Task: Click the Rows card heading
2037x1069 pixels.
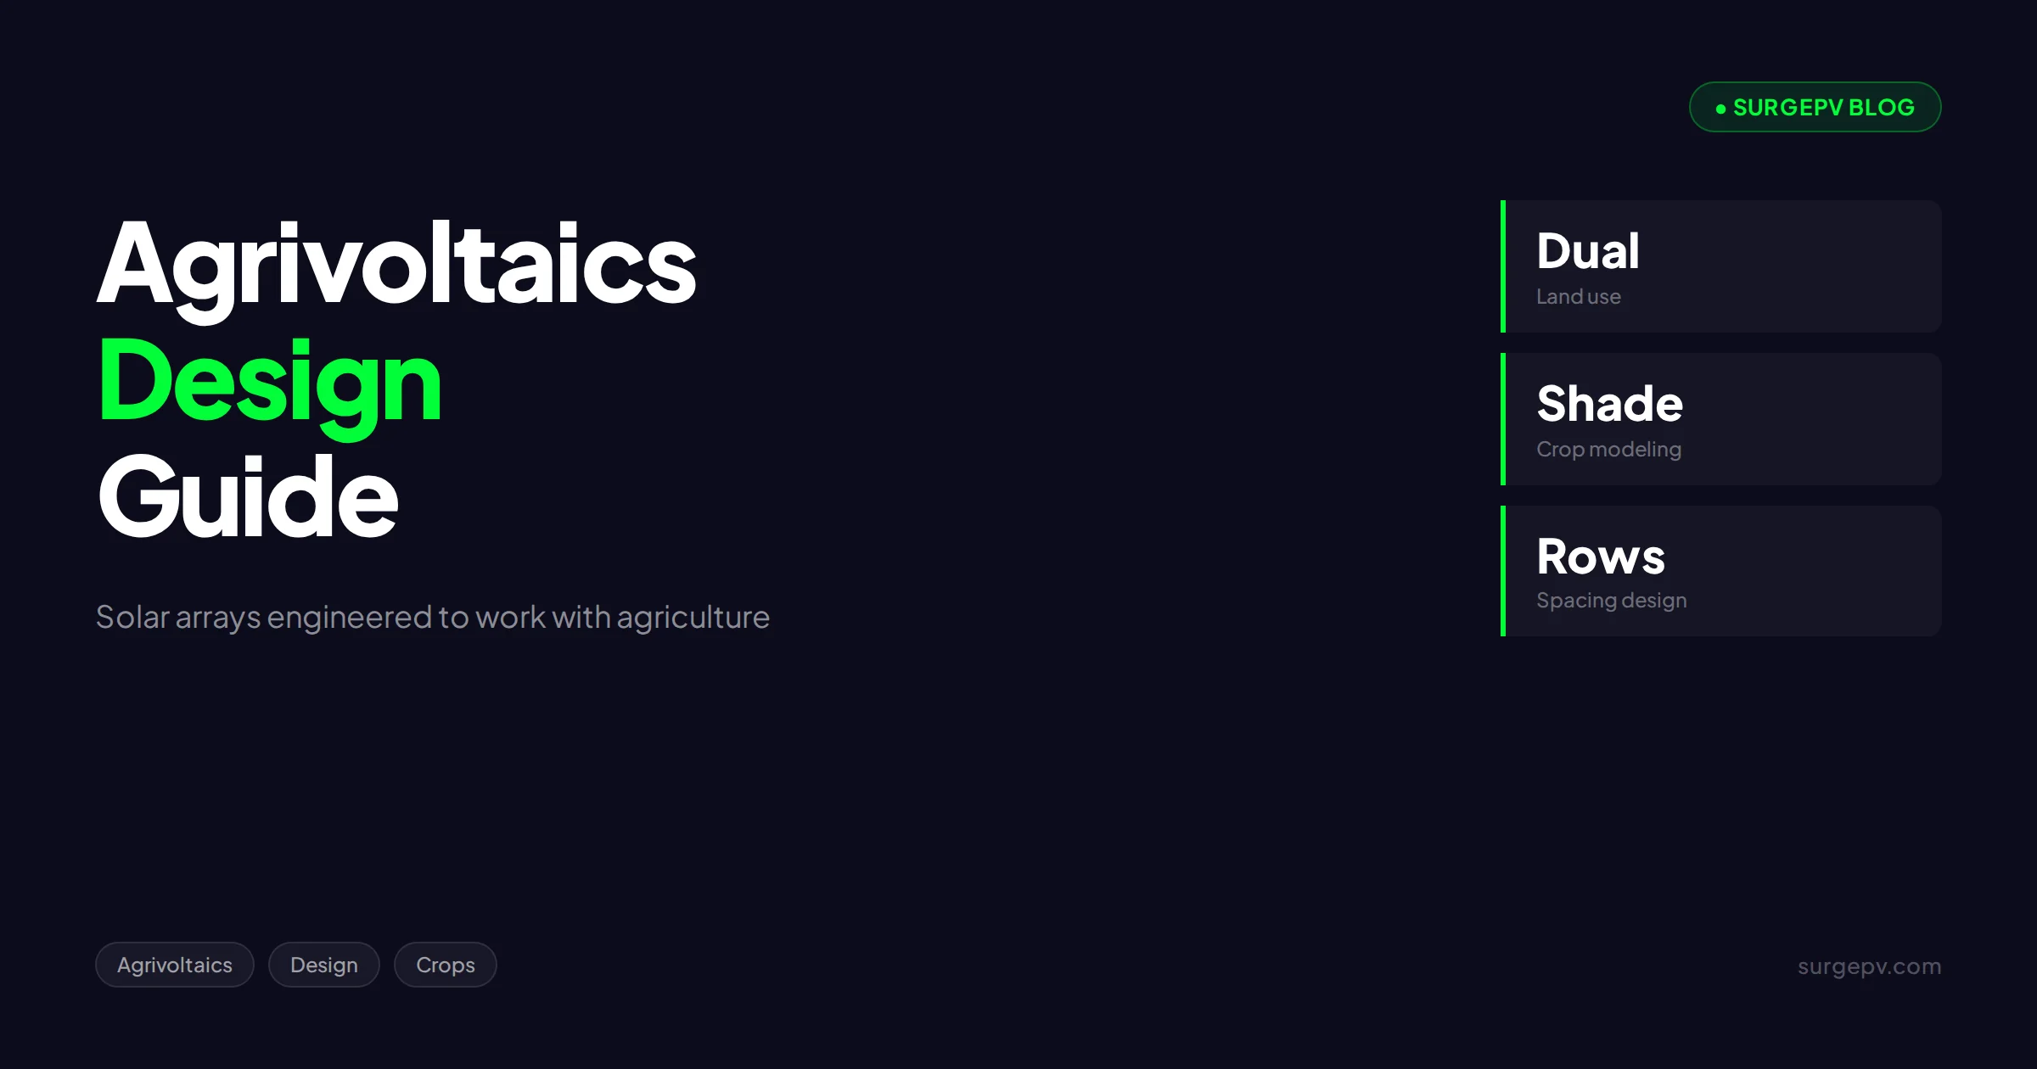Action: click(x=1601, y=557)
